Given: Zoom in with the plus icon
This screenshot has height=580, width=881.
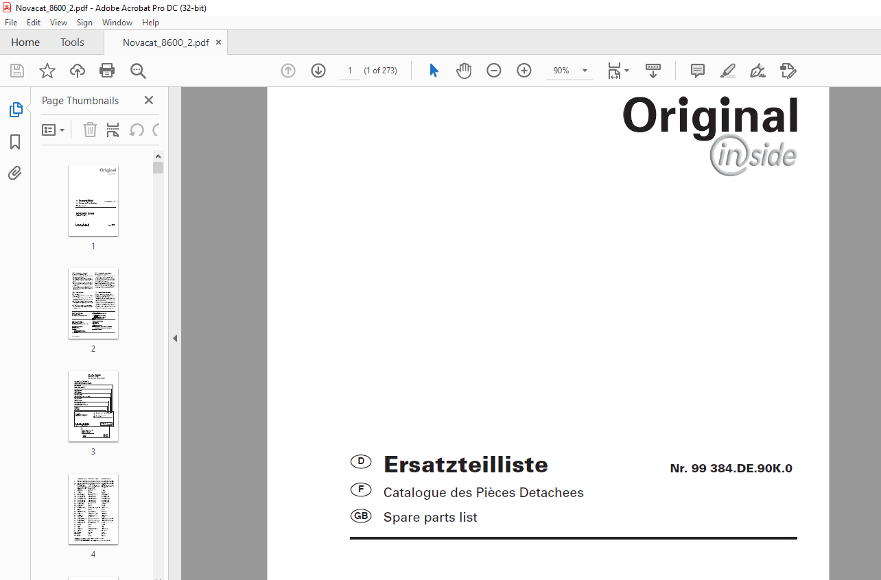Looking at the screenshot, I should coord(524,71).
